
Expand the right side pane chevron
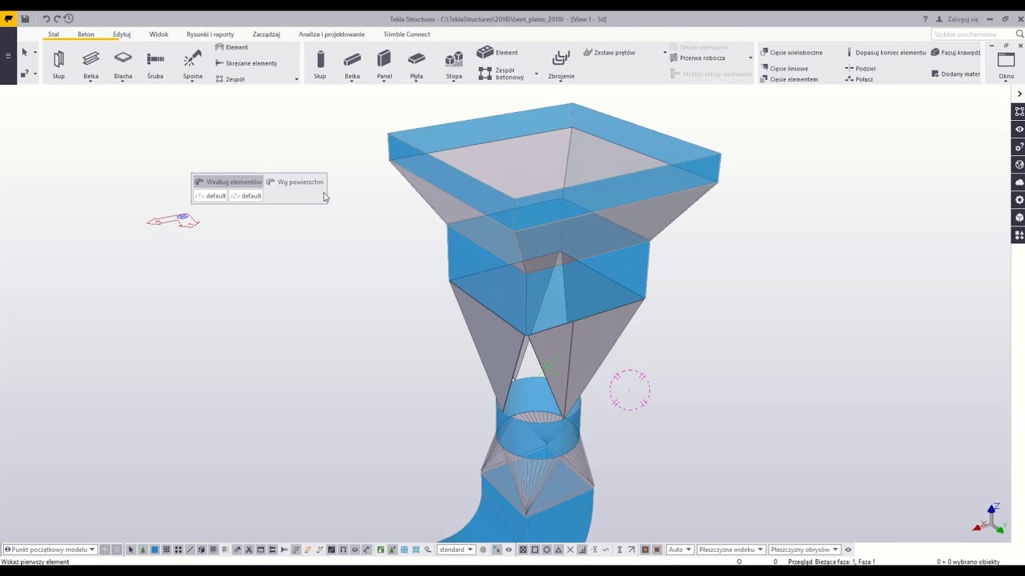(1019, 94)
